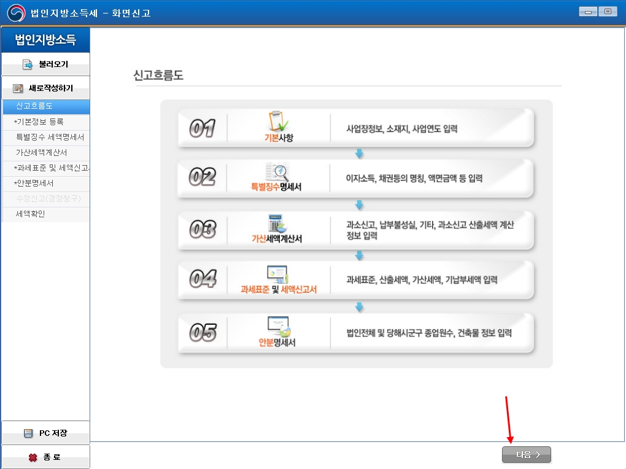Open *기본정보 등록 sidebar item
Screen dimensions: 626x469
pyautogui.click(x=46, y=122)
